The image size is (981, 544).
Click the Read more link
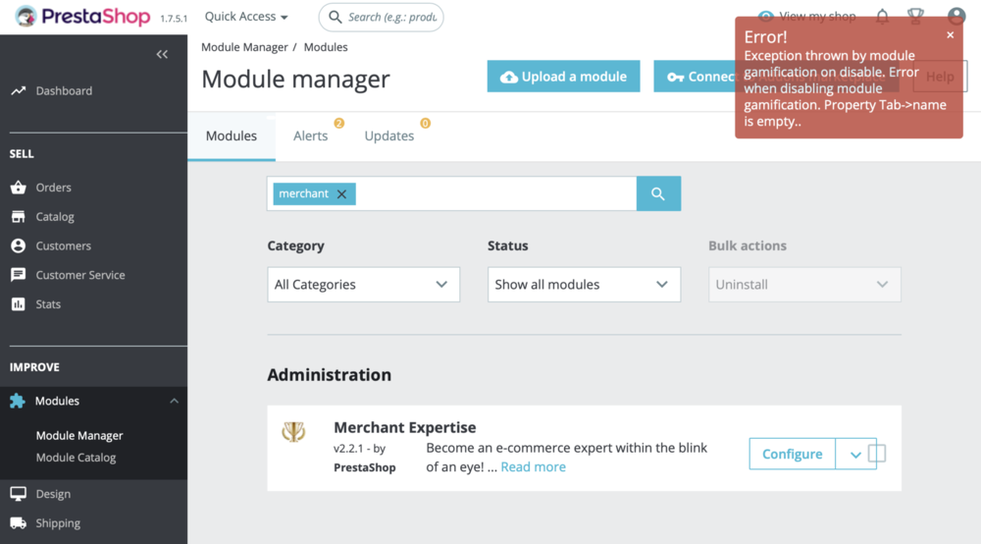point(533,467)
